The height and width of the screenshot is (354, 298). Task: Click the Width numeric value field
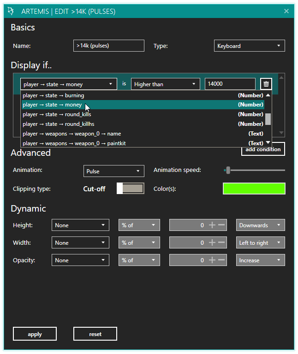click(x=198, y=243)
